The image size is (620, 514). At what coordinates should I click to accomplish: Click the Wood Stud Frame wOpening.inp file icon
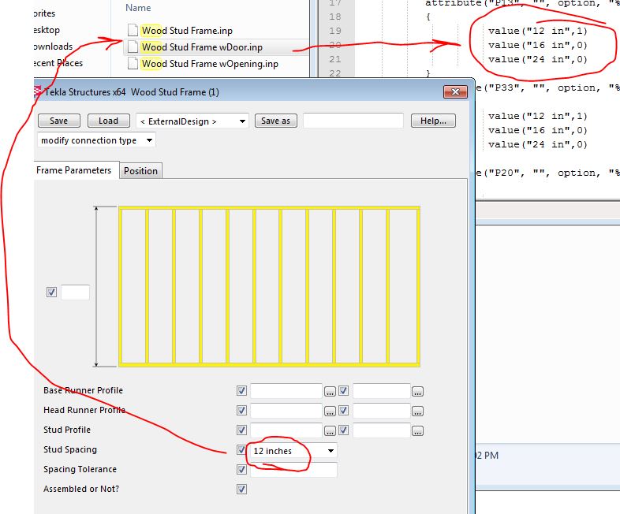point(133,64)
